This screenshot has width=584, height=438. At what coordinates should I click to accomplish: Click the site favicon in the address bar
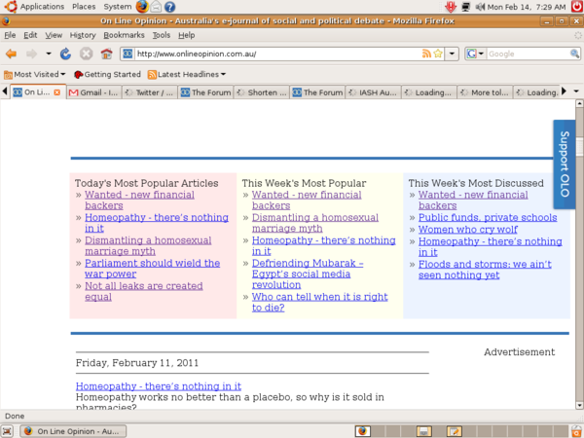tap(128, 54)
